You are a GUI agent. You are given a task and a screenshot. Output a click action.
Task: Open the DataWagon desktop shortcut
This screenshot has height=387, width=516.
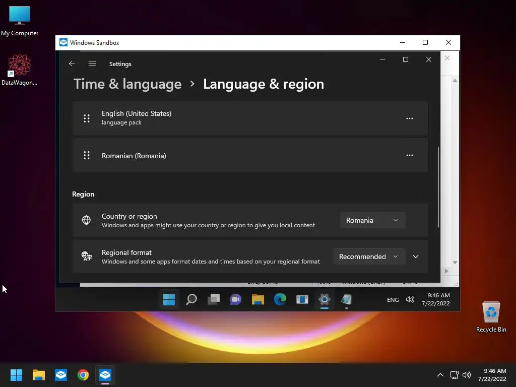pyautogui.click(x=20, y=70)
